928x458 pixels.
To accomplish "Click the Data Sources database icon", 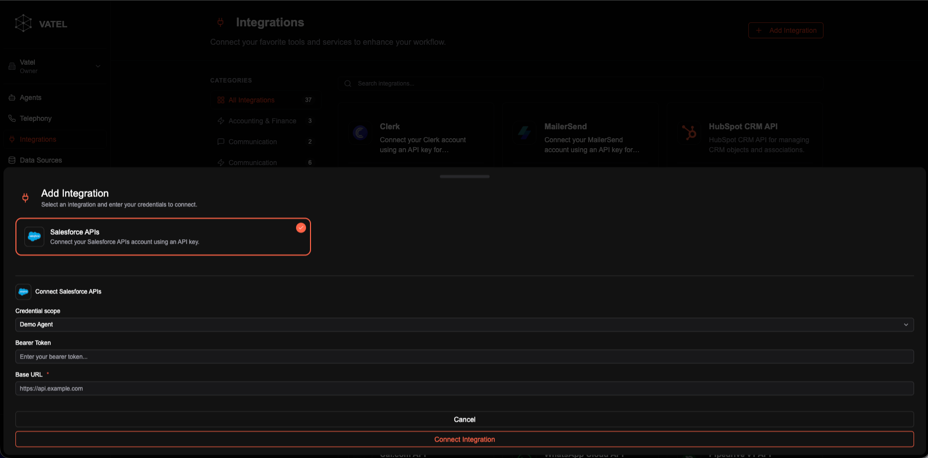I will click(12, 160).
